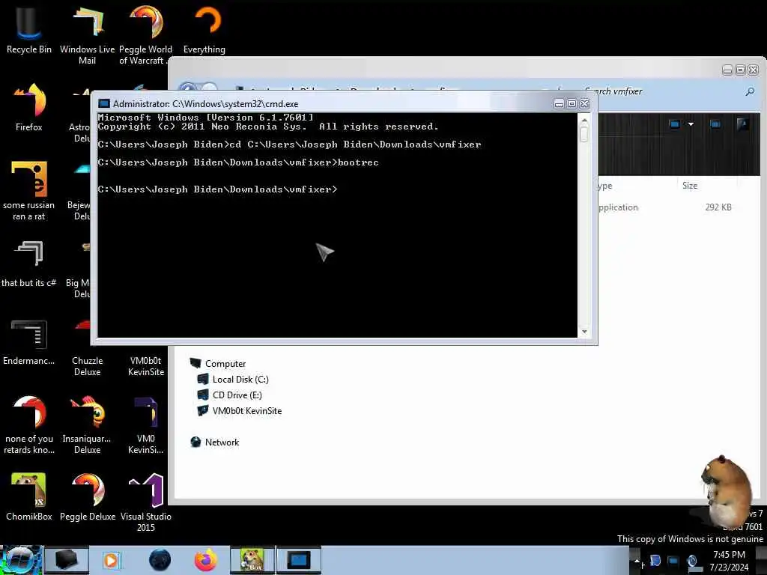This screenshot has height=575, width=767.
Task: Select the 292 KB file size cell
Action: point(718,207)
